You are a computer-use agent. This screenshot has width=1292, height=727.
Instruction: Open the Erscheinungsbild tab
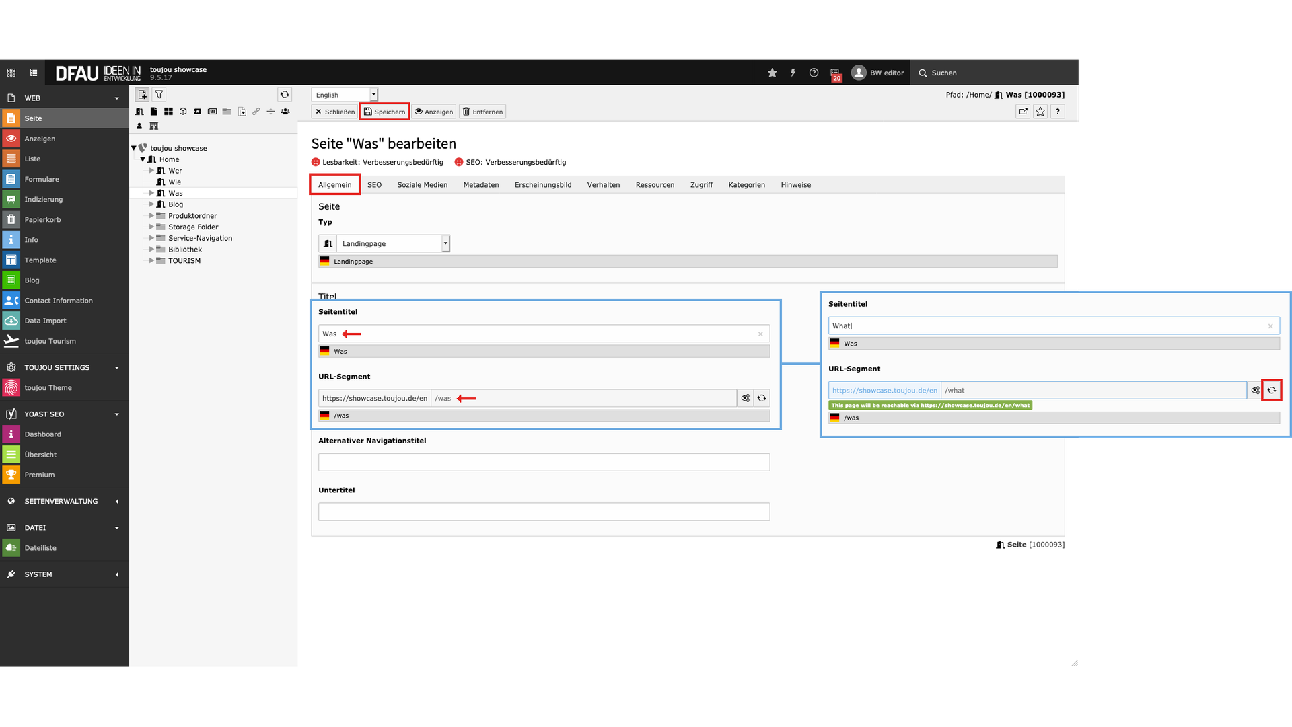[542, 185]
